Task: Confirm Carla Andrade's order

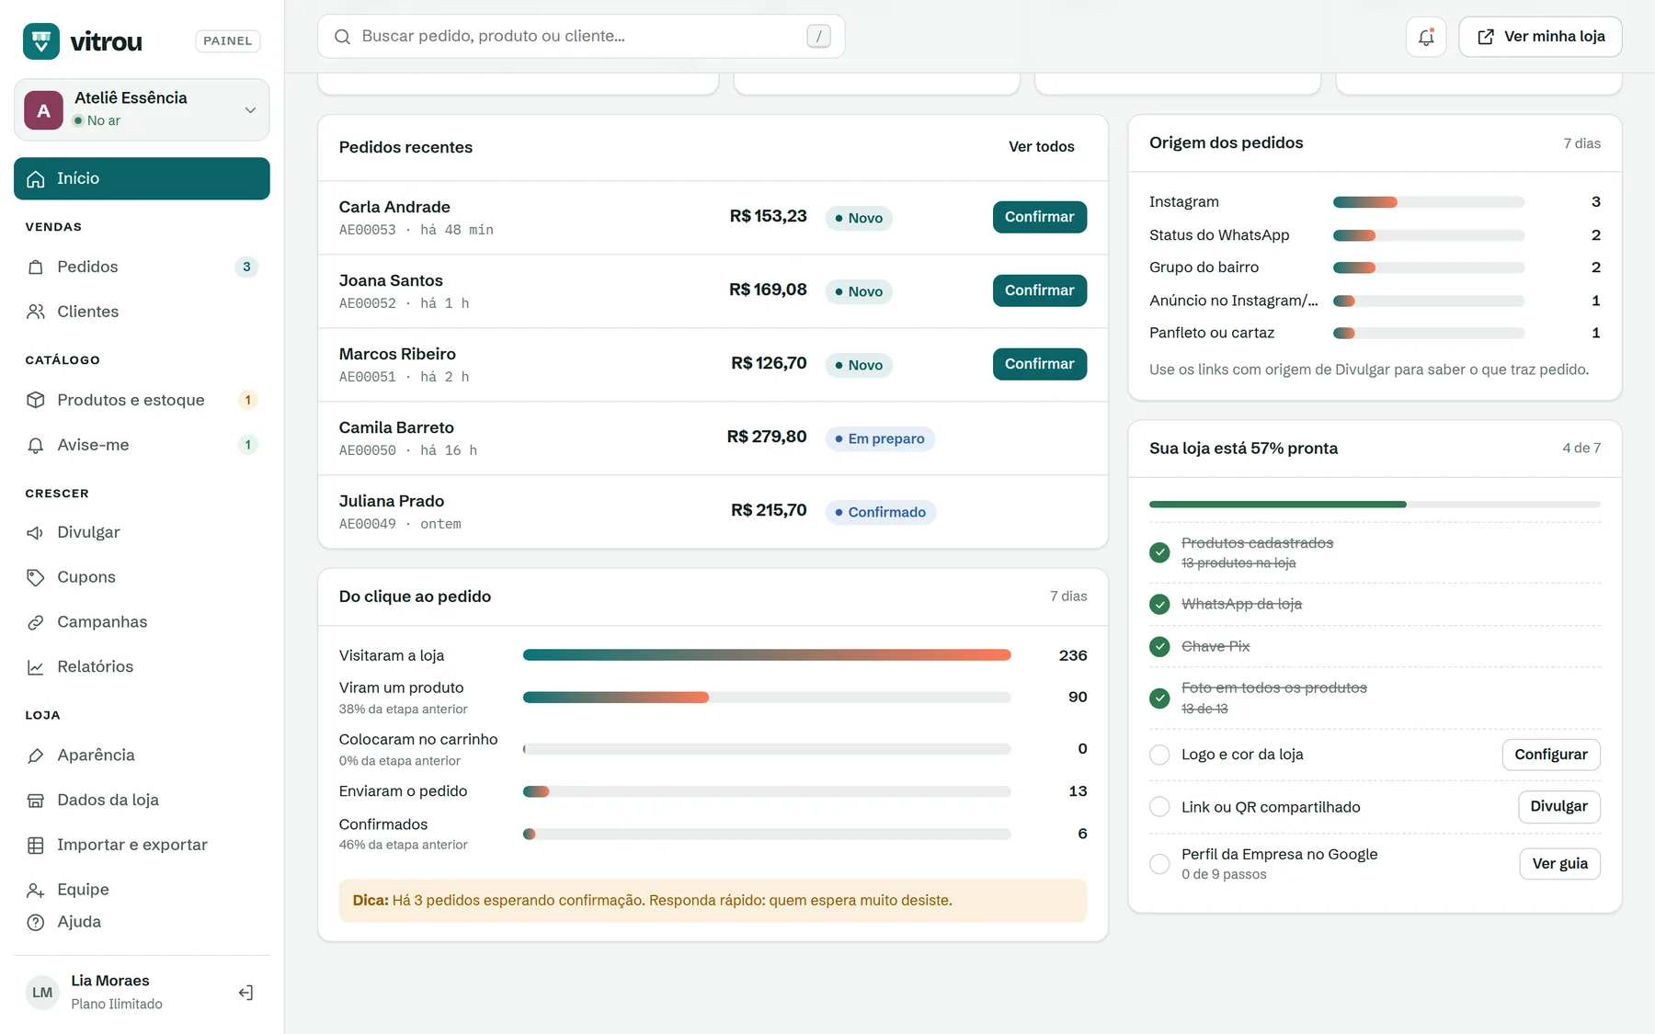Action: click(1040, 217)
